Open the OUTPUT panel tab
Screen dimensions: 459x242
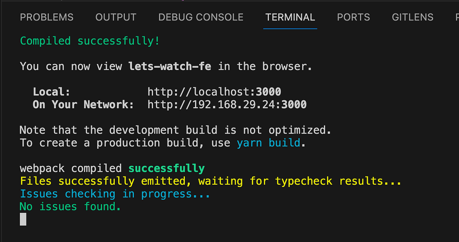point(116,17)
